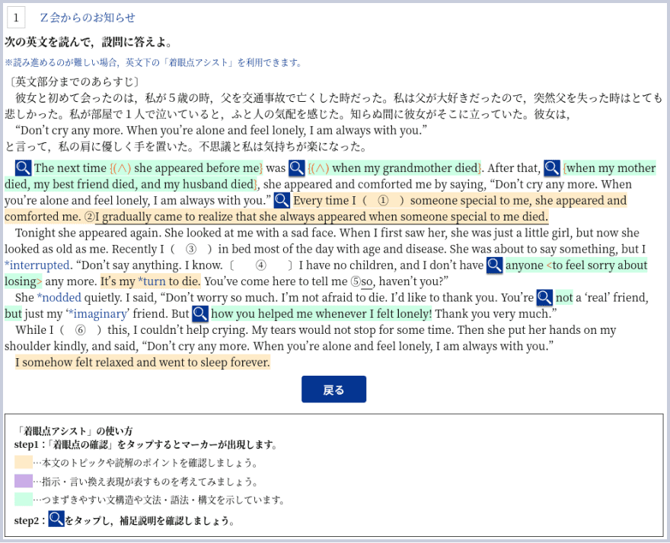Click the blue note about 着眼点アシスト
This screenshot has height=543, width=670.
(x=153, y=63)
